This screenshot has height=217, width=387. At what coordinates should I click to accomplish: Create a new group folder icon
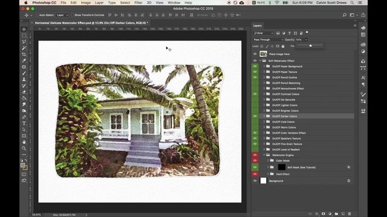click(x=336, y=214)
